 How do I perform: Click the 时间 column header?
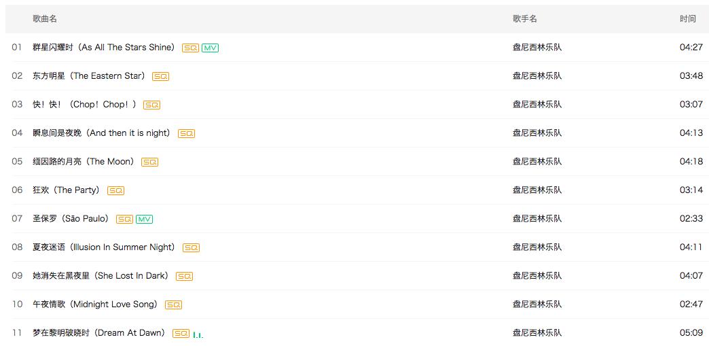[x=687, y=19]
